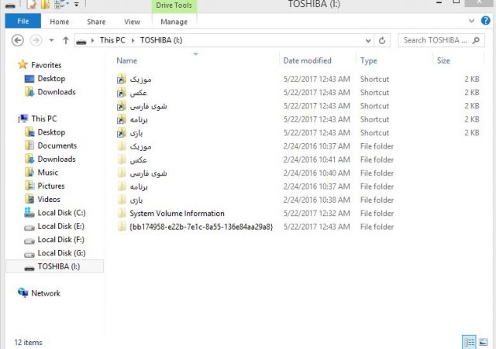This screenshot has height=349, width=496.
Task: Select Local Disk (E:) drive
Action: [60, 227]
